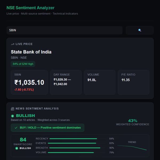
Task: Click the SBIN stock symbol input field
Action: pos(65,30)
